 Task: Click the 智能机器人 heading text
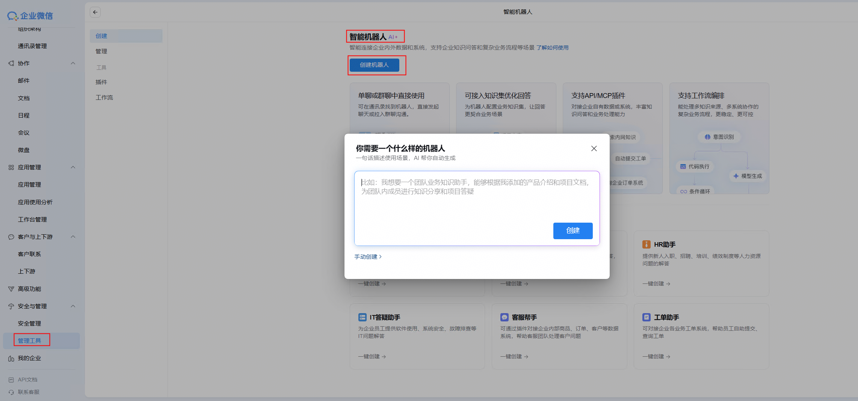click(x=368, y=37)
